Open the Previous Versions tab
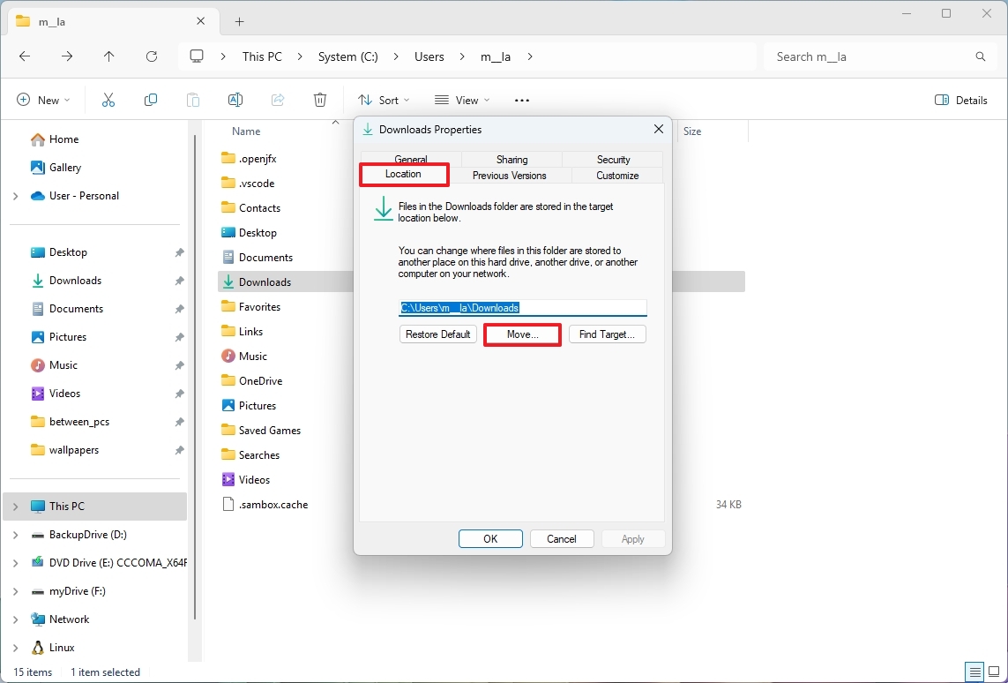 pos(511,175)
